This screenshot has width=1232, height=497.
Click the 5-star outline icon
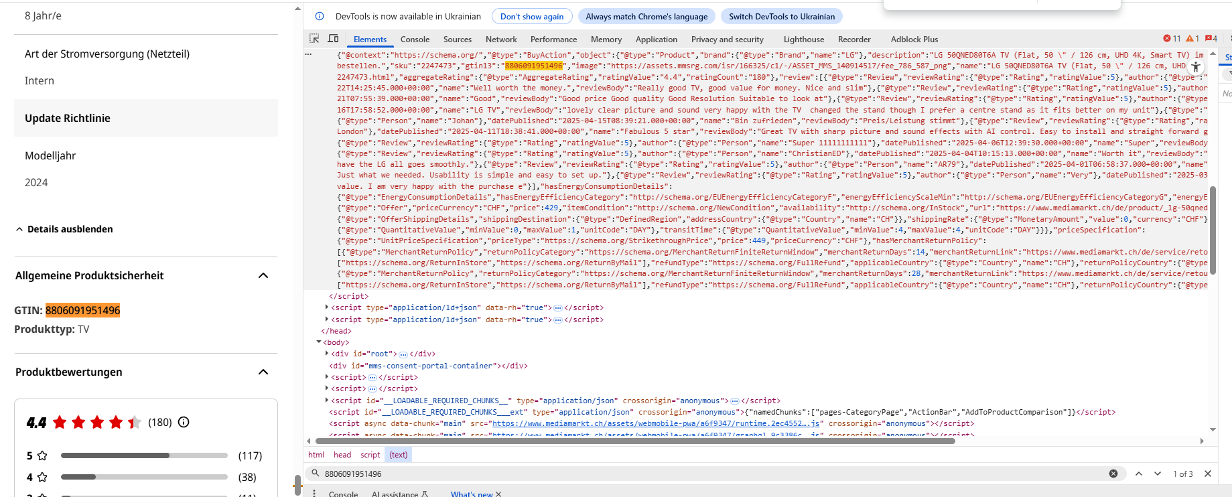(x=42, y=455)
